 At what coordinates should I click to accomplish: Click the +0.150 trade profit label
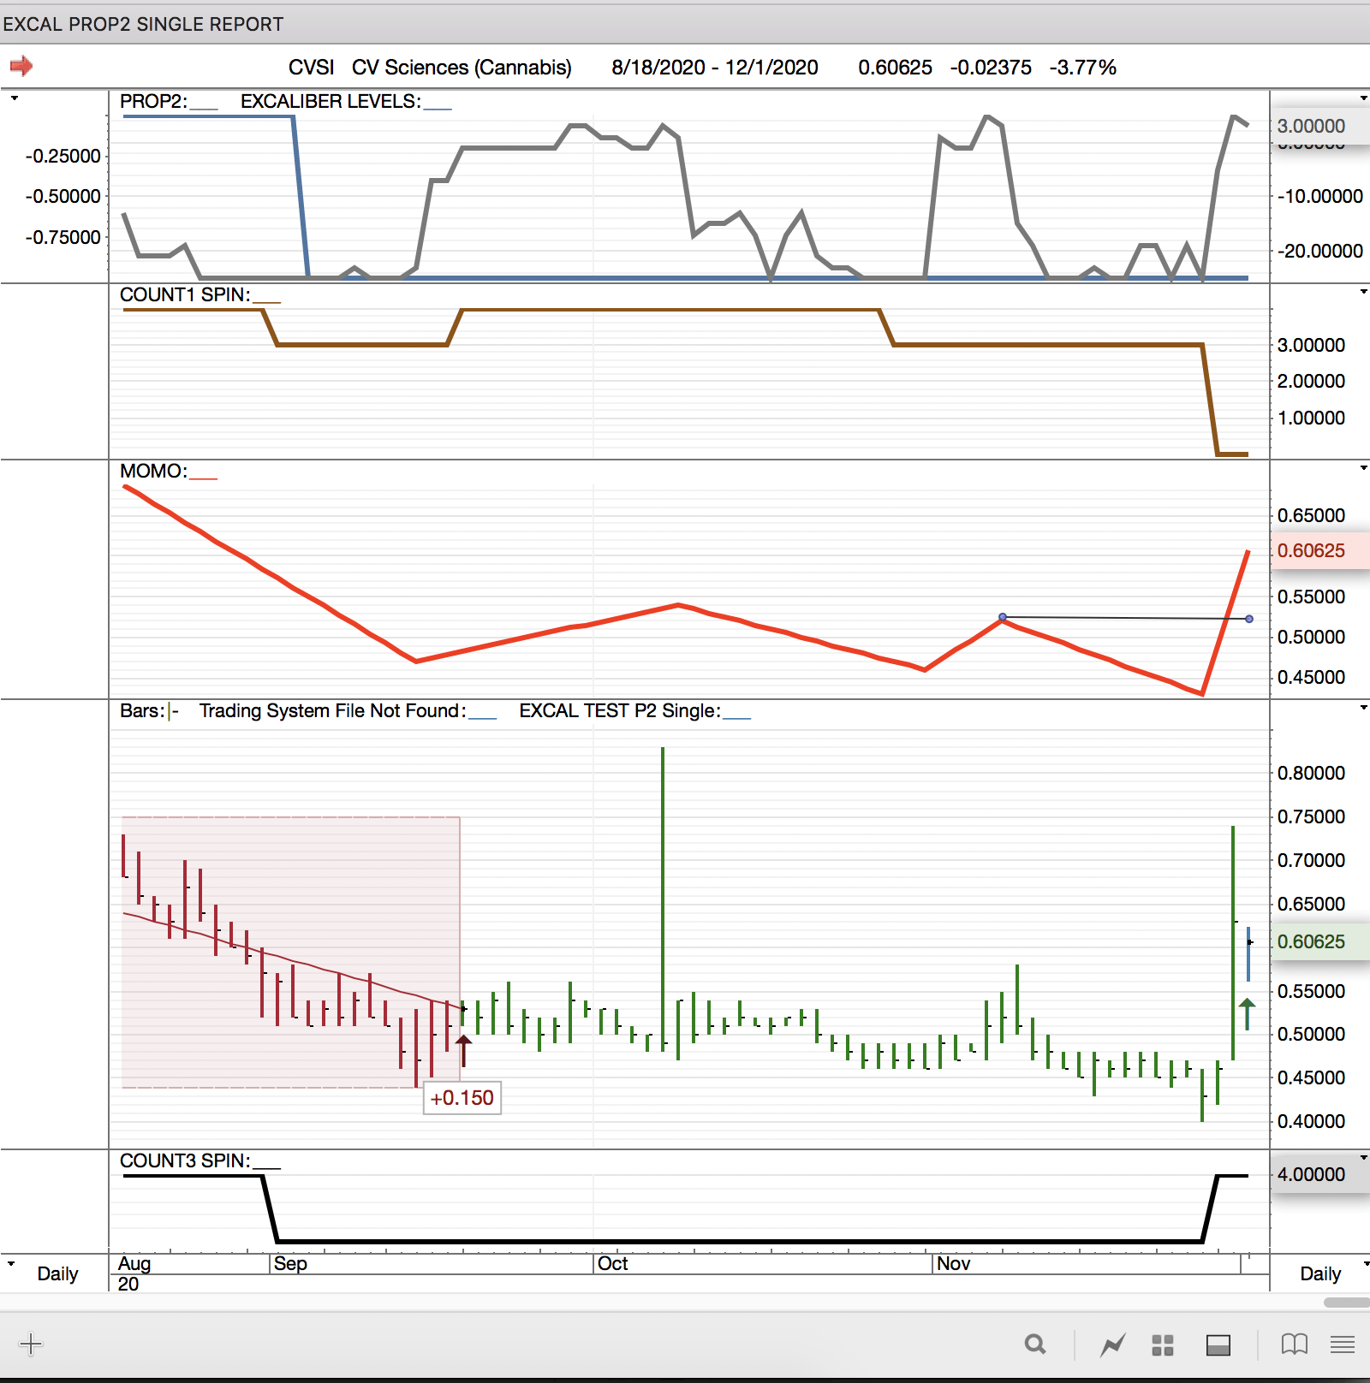click(x=462, y=1098)
